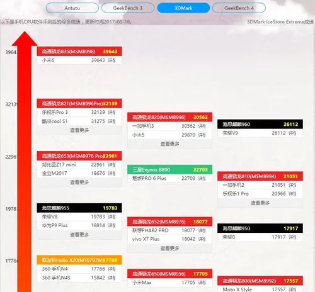Click the 三星Exynos 8890 header
The image size is (315, 292).
point(169,169)
